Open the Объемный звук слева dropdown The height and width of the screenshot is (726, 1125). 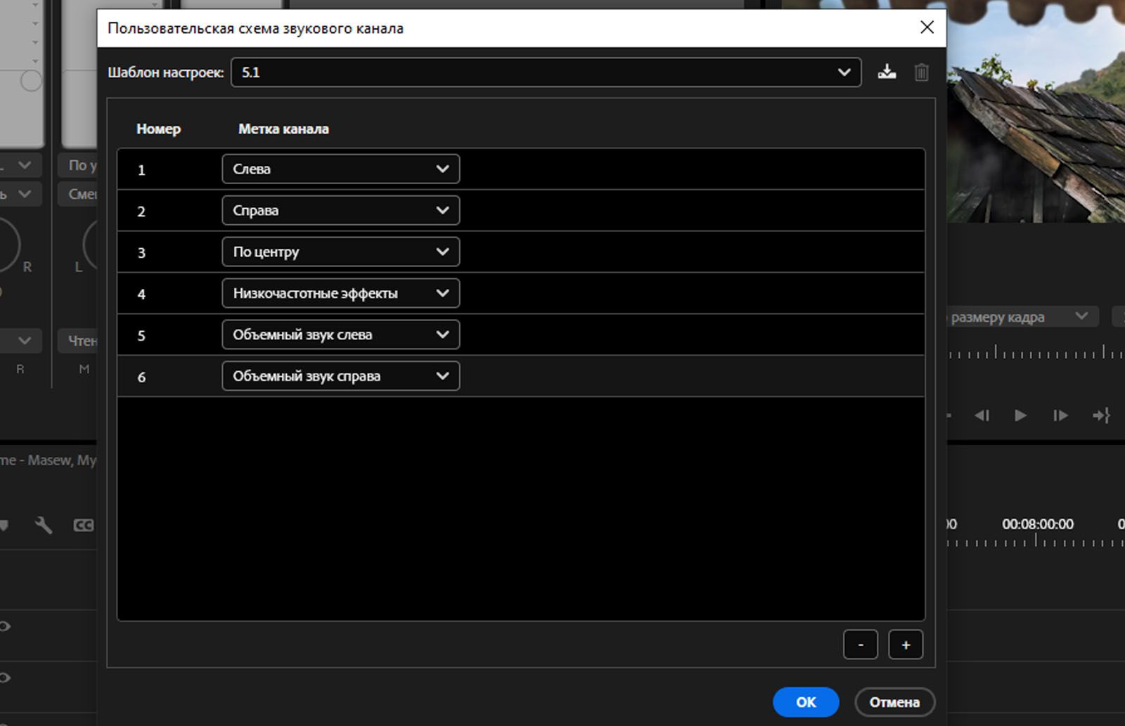pyautogui.click(x=341, y=335)
